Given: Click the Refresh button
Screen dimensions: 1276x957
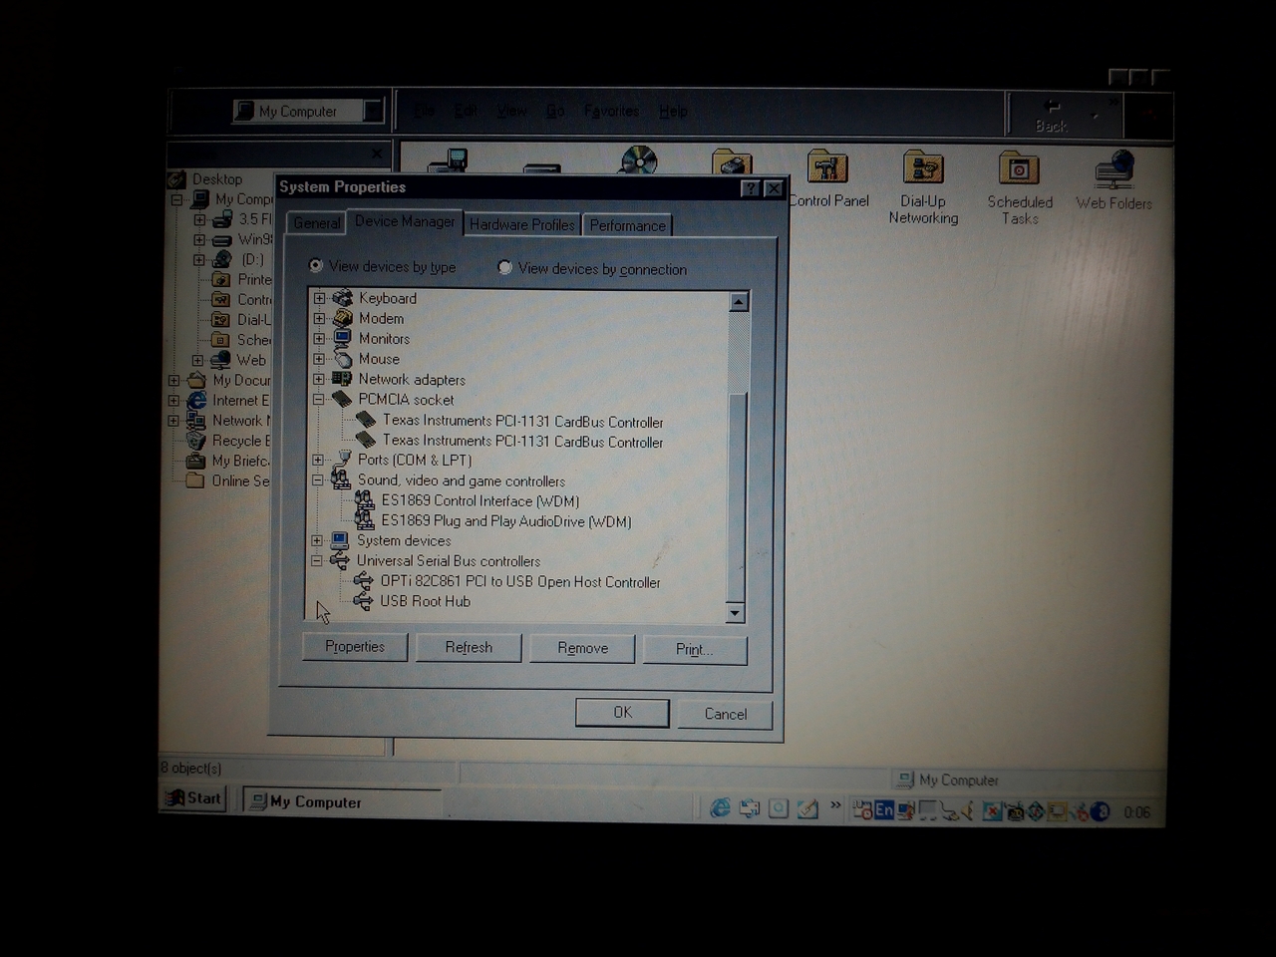Looking at the screenshot, I should click(x=468, y=647).
